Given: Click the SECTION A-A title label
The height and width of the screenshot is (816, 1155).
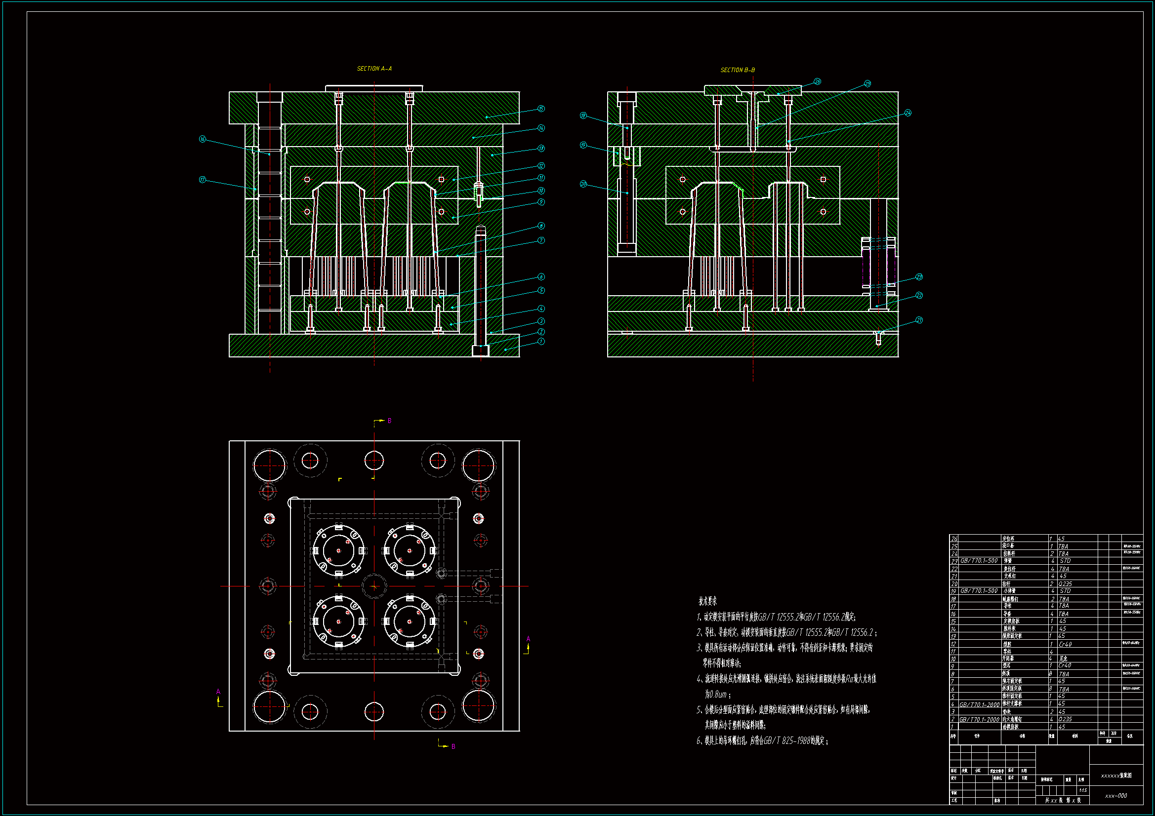Looking at the screenshot, I should tap(374, 69).
